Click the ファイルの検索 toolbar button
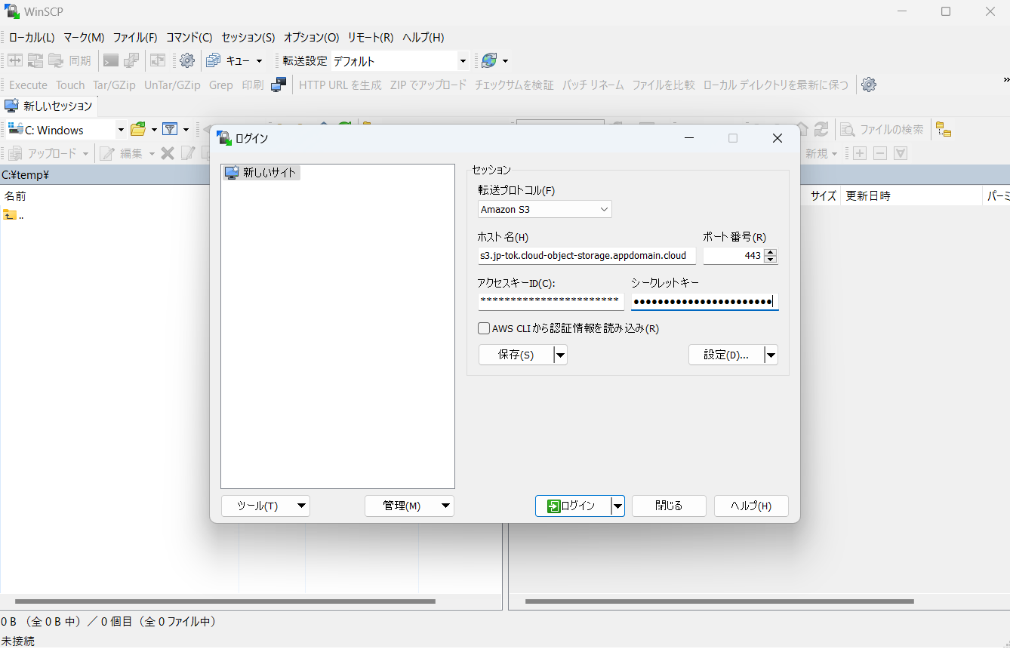1010x649 pixels. click(882, 129)
